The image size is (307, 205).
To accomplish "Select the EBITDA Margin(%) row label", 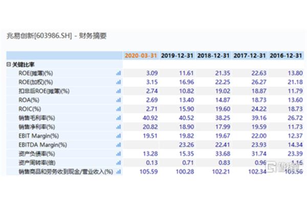I will click(x=43, y=145).
